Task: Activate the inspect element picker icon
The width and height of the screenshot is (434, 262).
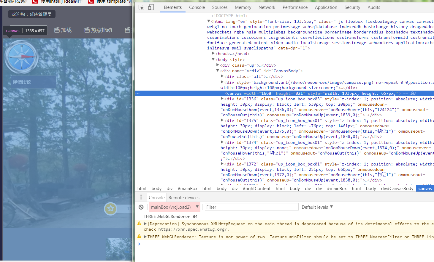Action: [x=141, y=7]
